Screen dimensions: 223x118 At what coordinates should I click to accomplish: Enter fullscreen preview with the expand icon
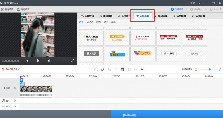72,61
